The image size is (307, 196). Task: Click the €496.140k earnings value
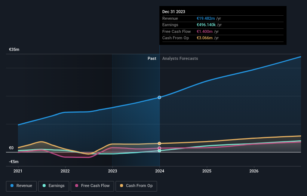pos(206,25)
